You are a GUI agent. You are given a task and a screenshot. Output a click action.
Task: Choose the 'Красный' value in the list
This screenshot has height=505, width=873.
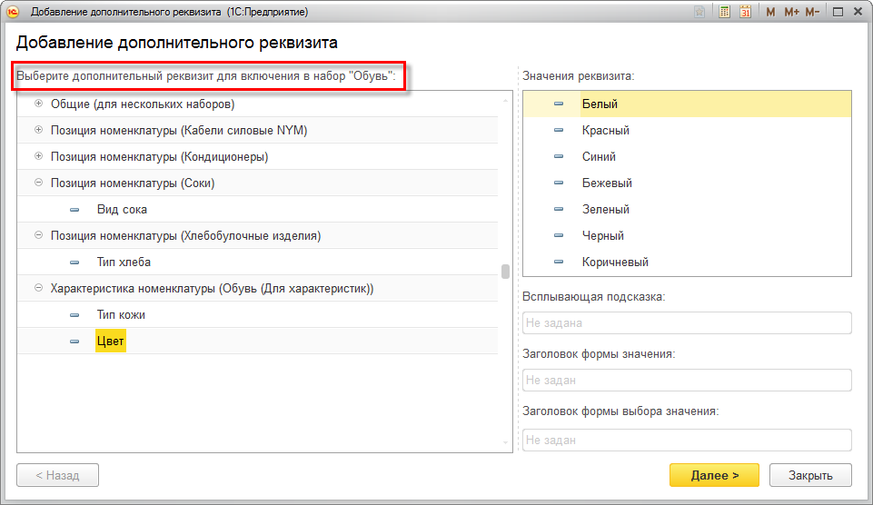605,131
